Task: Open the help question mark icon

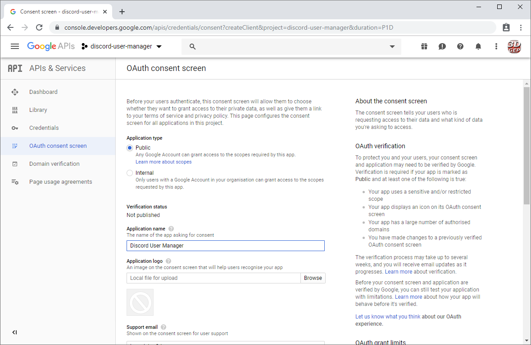Action: click(460, 46)
